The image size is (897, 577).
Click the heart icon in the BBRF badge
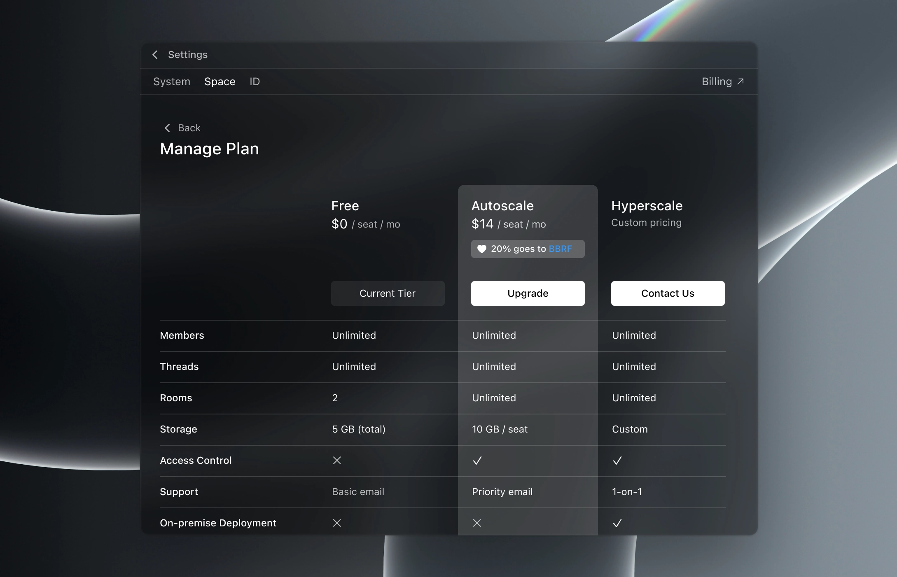point(481,249)
